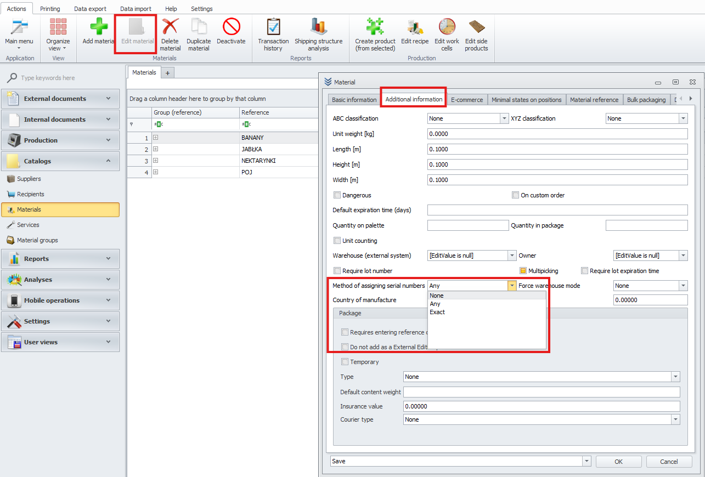Check Do not add as External Edit
This screenshot has width=705, height=477.
(345, 347)
